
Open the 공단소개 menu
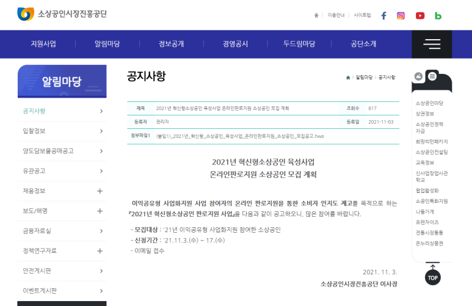tap(363, 44)
